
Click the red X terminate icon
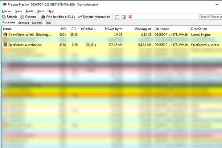point(130,17)
